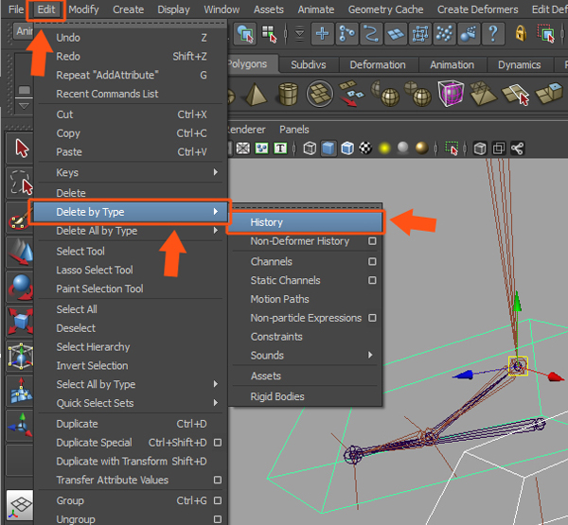Expand the Sounds submenu

[x=307, y=355]
